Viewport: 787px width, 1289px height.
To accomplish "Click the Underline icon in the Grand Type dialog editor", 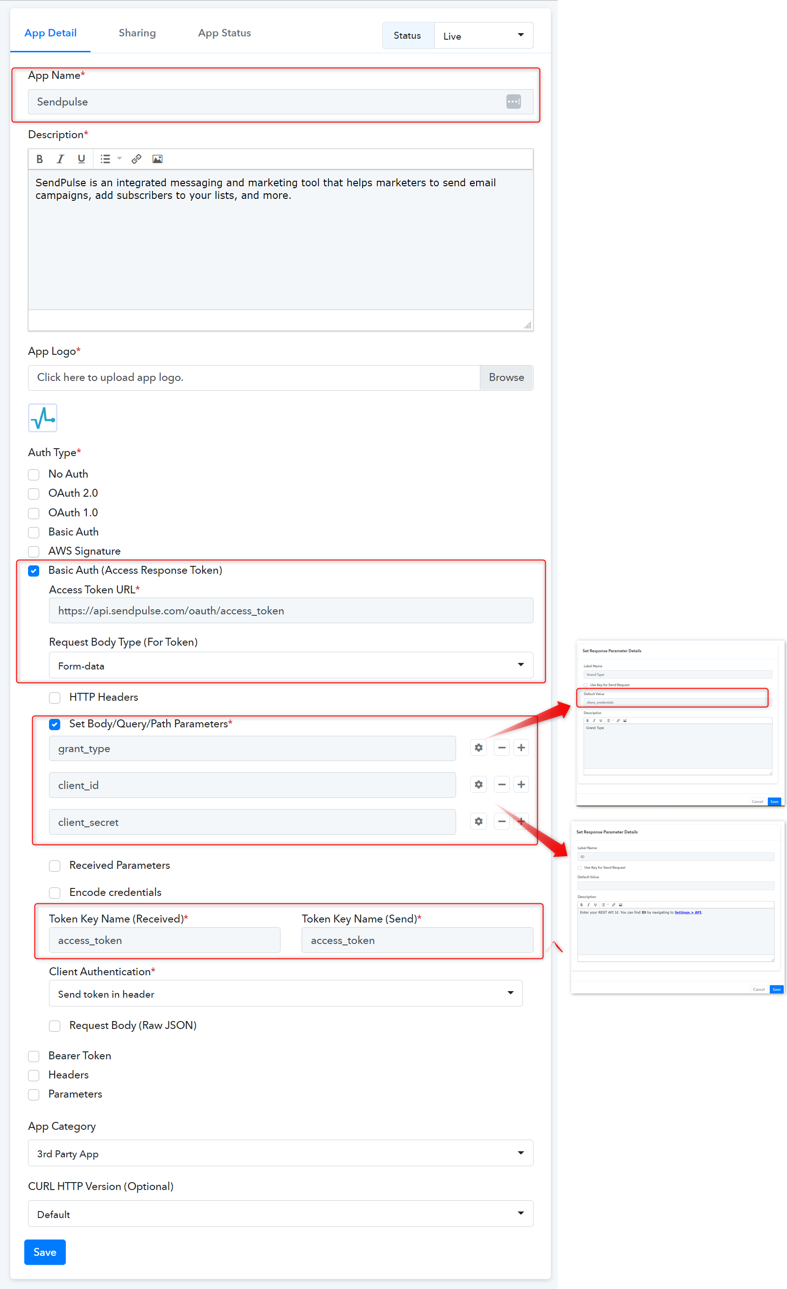I will click(600, 720).
